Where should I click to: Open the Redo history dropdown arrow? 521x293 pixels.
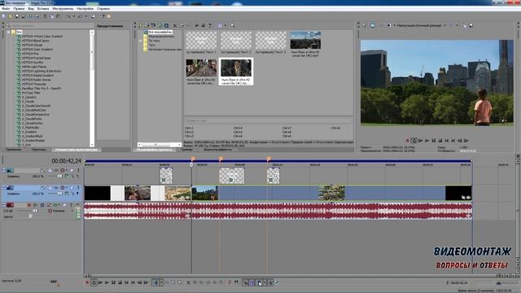(86, 16)
